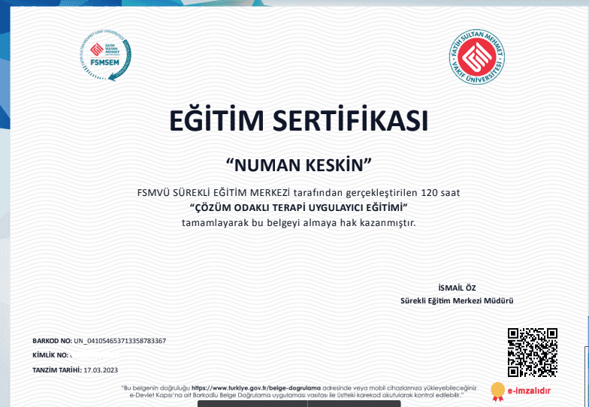Select the recipient name "NUMAN KESKİN"
Screen dimensions: 589x407
298,164
